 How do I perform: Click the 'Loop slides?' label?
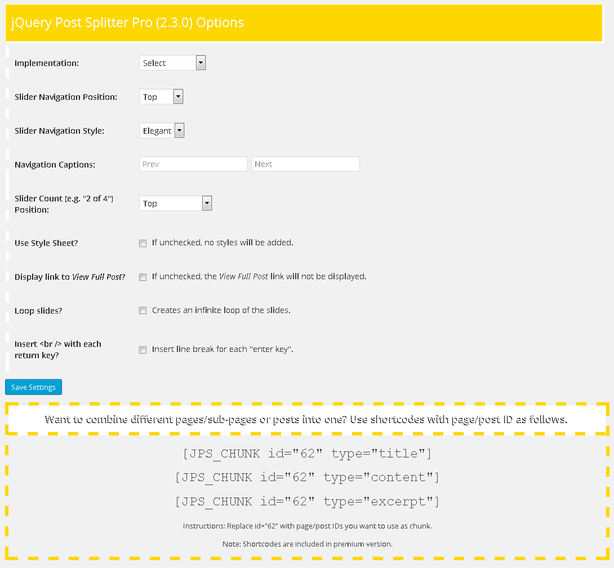(x=38, y=311)
